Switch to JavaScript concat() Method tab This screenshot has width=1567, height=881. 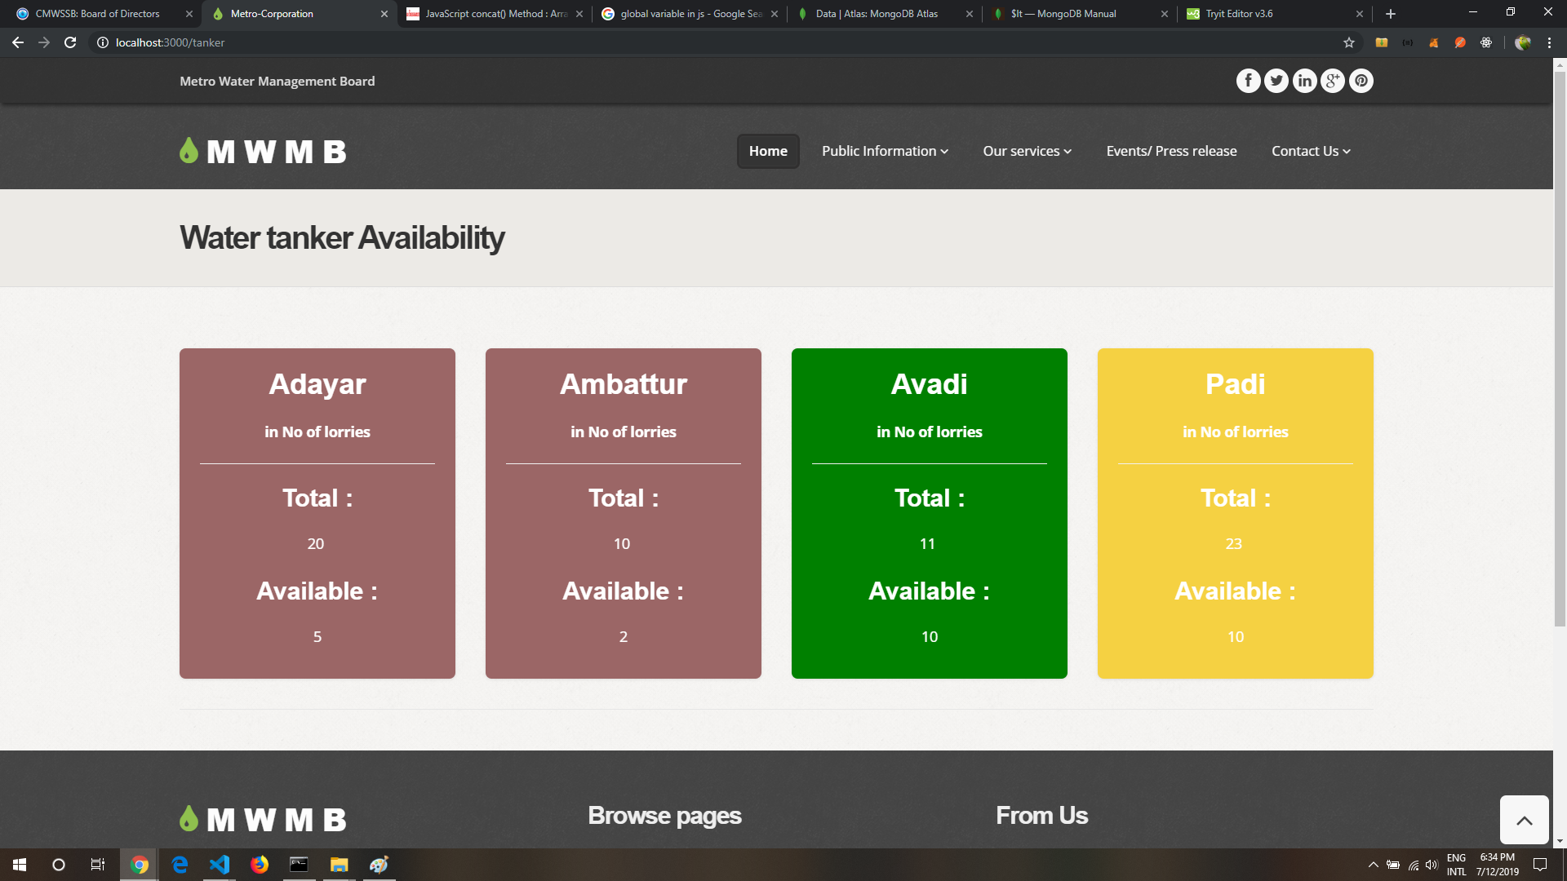[x=495, y=14]
